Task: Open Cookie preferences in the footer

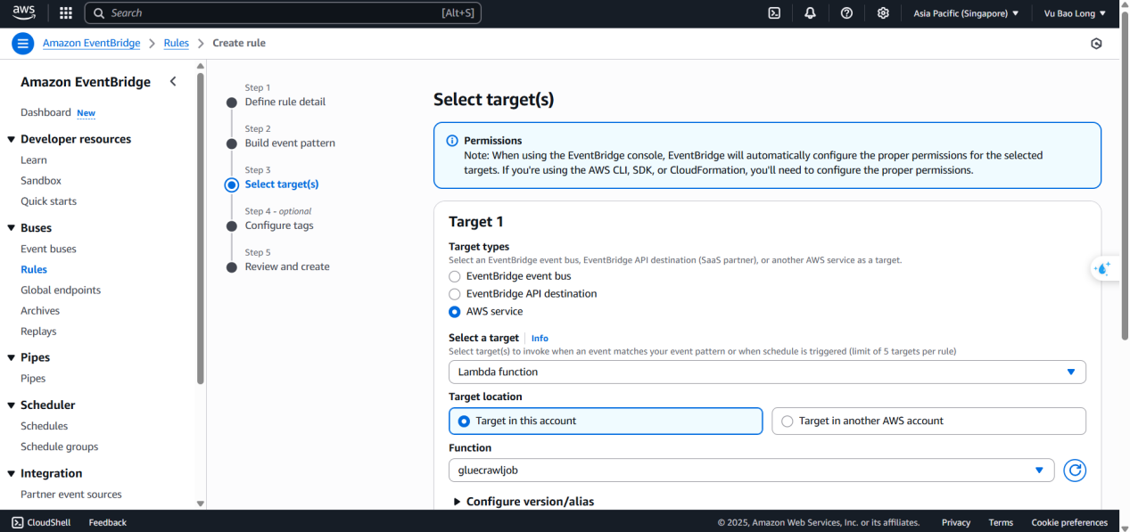Action: coord(1069,523)
